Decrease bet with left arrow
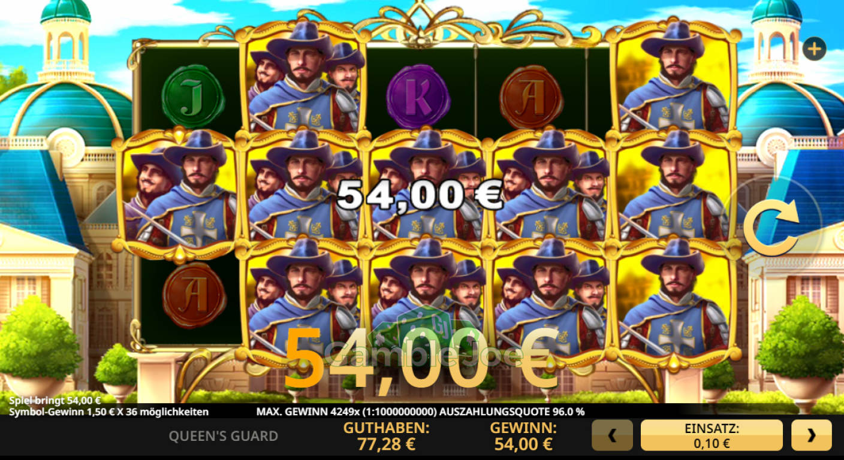This screenshot has width=844, height=460. pos(612,435)
